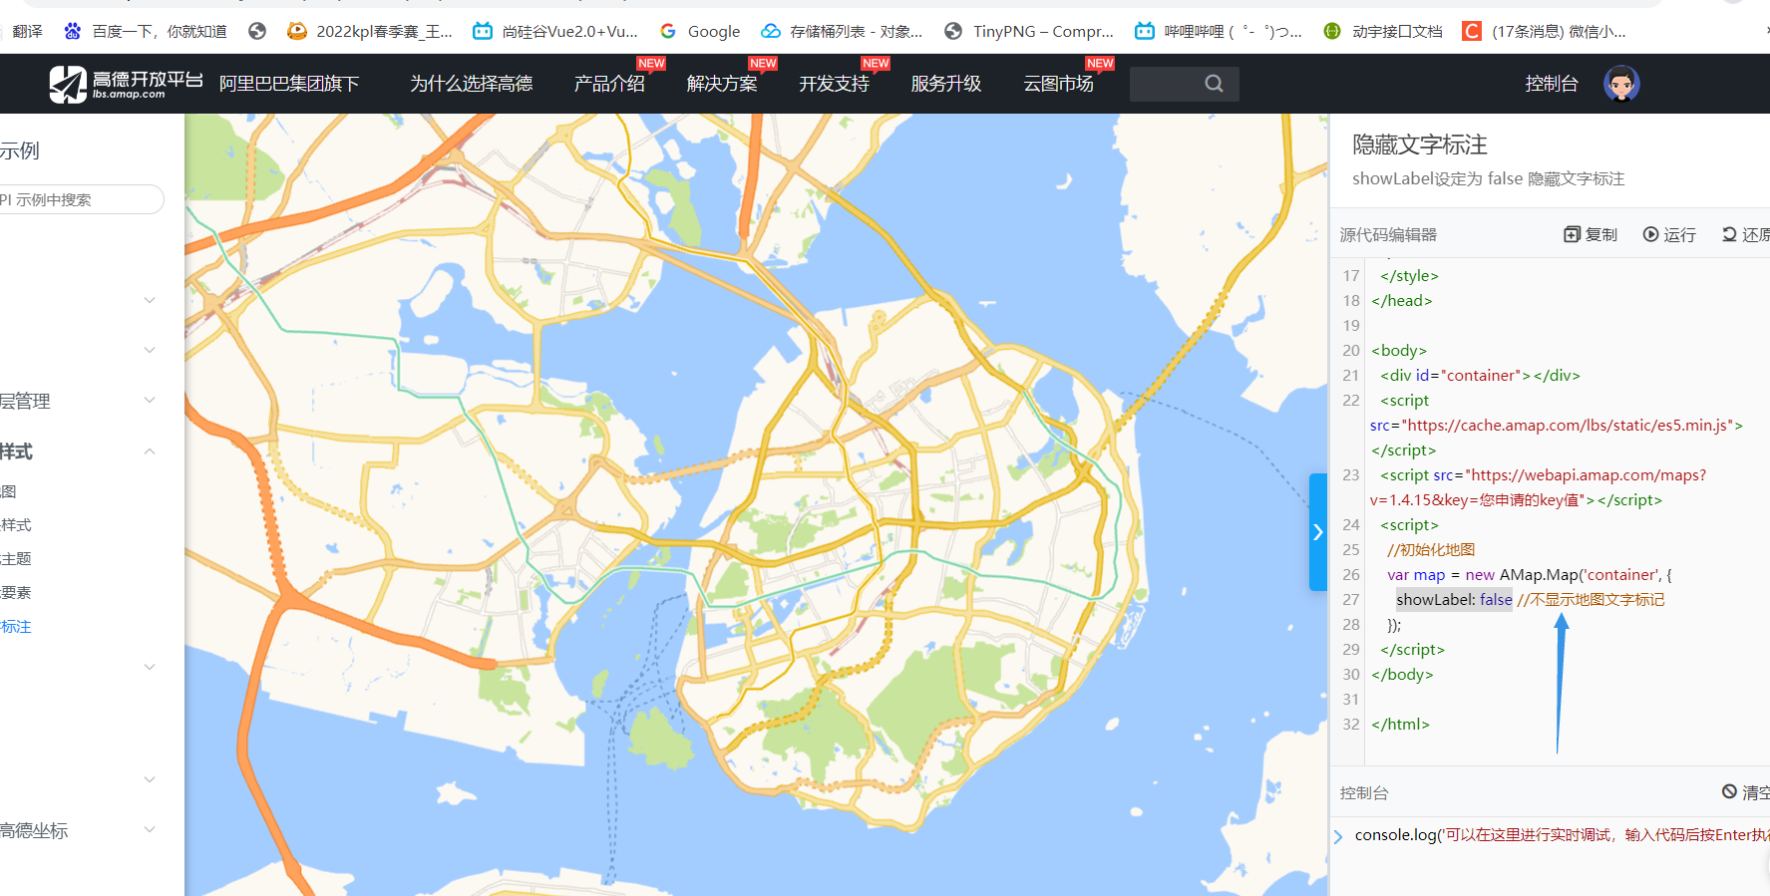Screen dimensions: 1770x896
Task: Click the 源代码编辑器 label
Action: tap(1388, 234)
